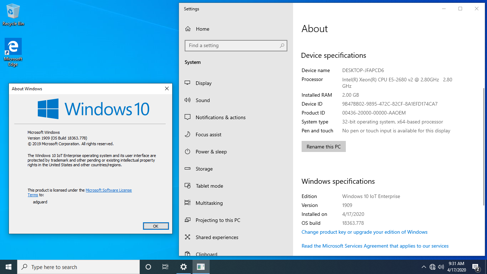Click the Shared experiences icon
The image size is (487, 274).
tap(188, 237)
